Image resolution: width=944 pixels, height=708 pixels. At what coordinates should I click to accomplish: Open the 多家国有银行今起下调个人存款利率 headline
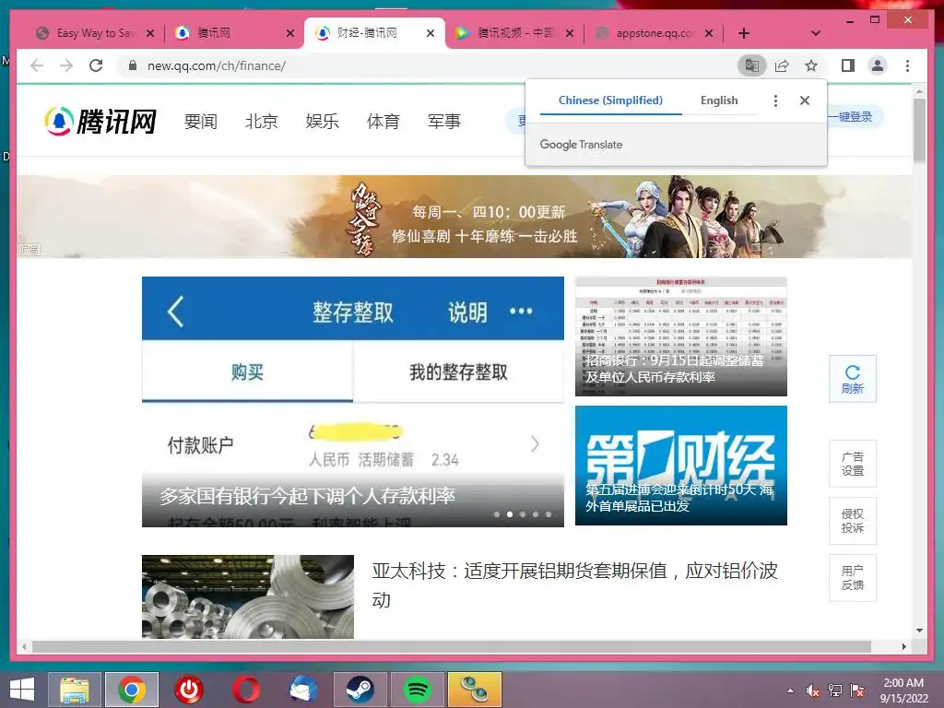[307, 496]
